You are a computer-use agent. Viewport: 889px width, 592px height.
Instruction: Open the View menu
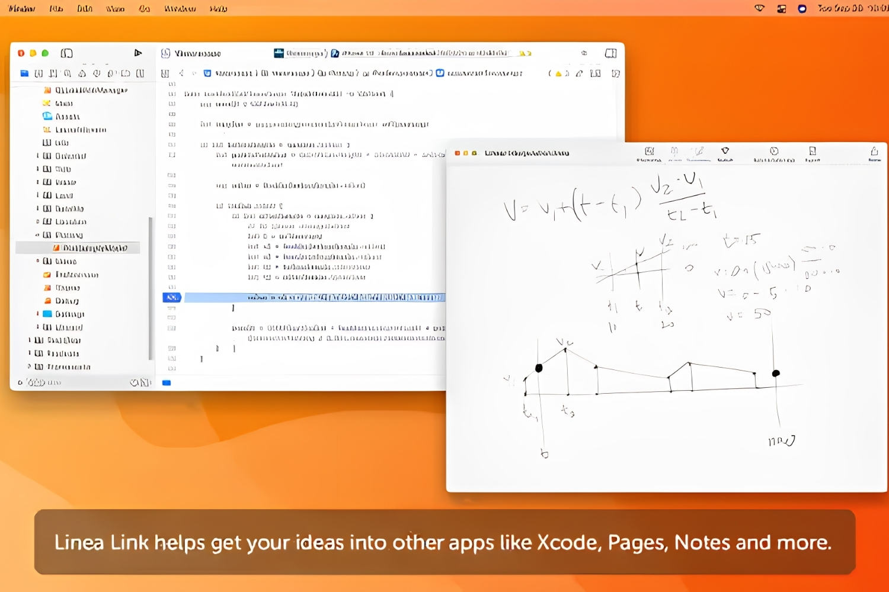(x=115, y=8)
